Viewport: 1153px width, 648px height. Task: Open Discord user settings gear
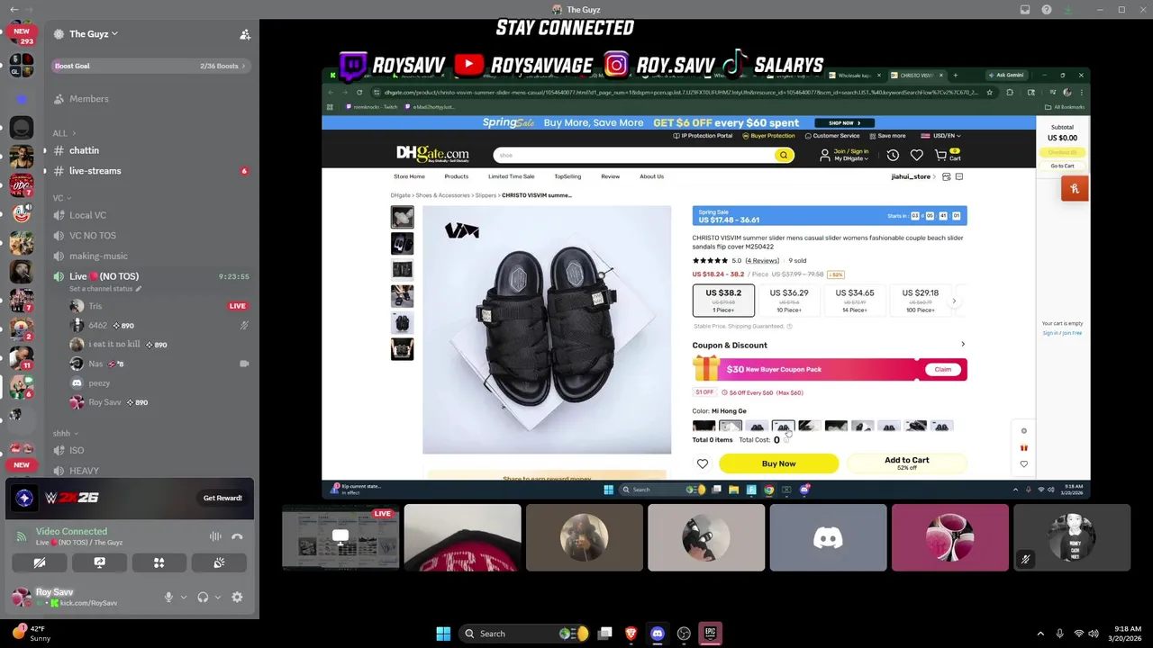pos(237,598)
